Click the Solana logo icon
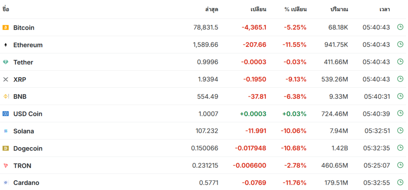 coord(6,131)
